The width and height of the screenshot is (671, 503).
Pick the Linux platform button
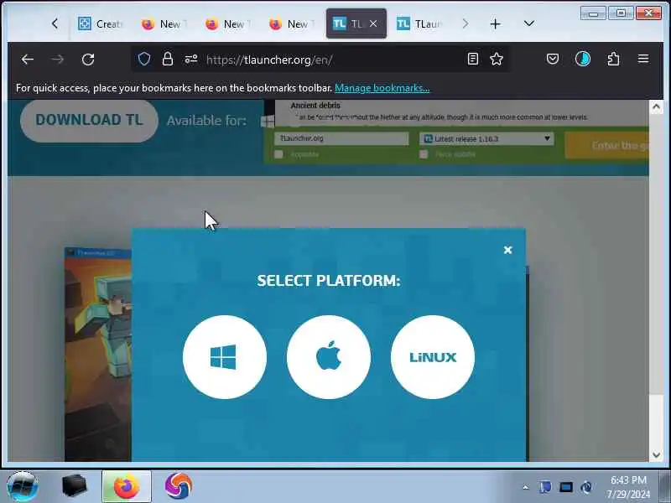tap(433, 357)
